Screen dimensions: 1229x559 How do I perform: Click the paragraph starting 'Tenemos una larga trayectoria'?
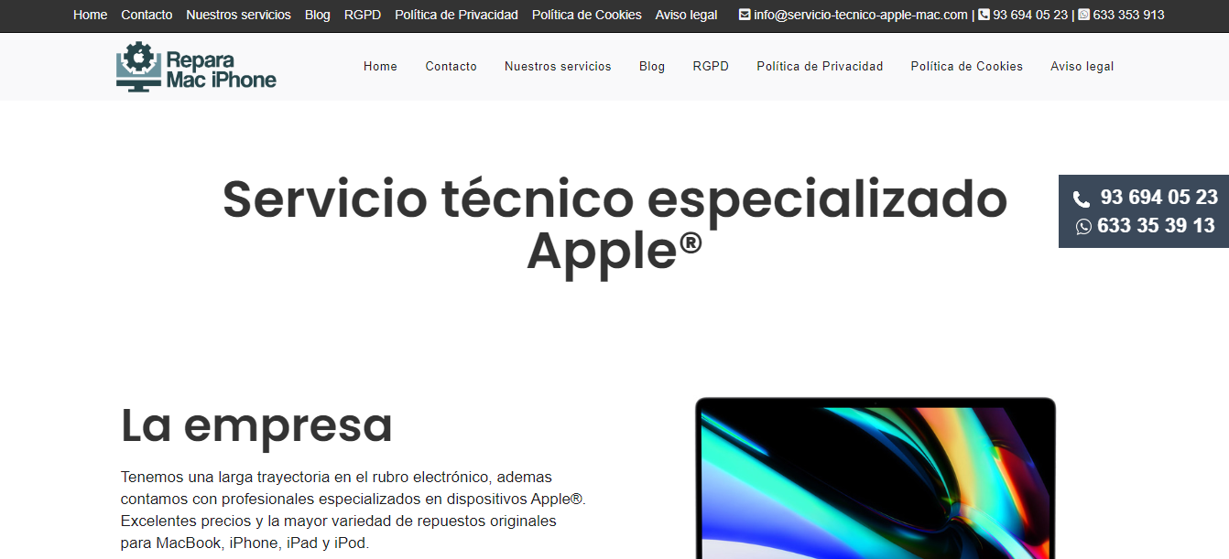pos(353,510)
